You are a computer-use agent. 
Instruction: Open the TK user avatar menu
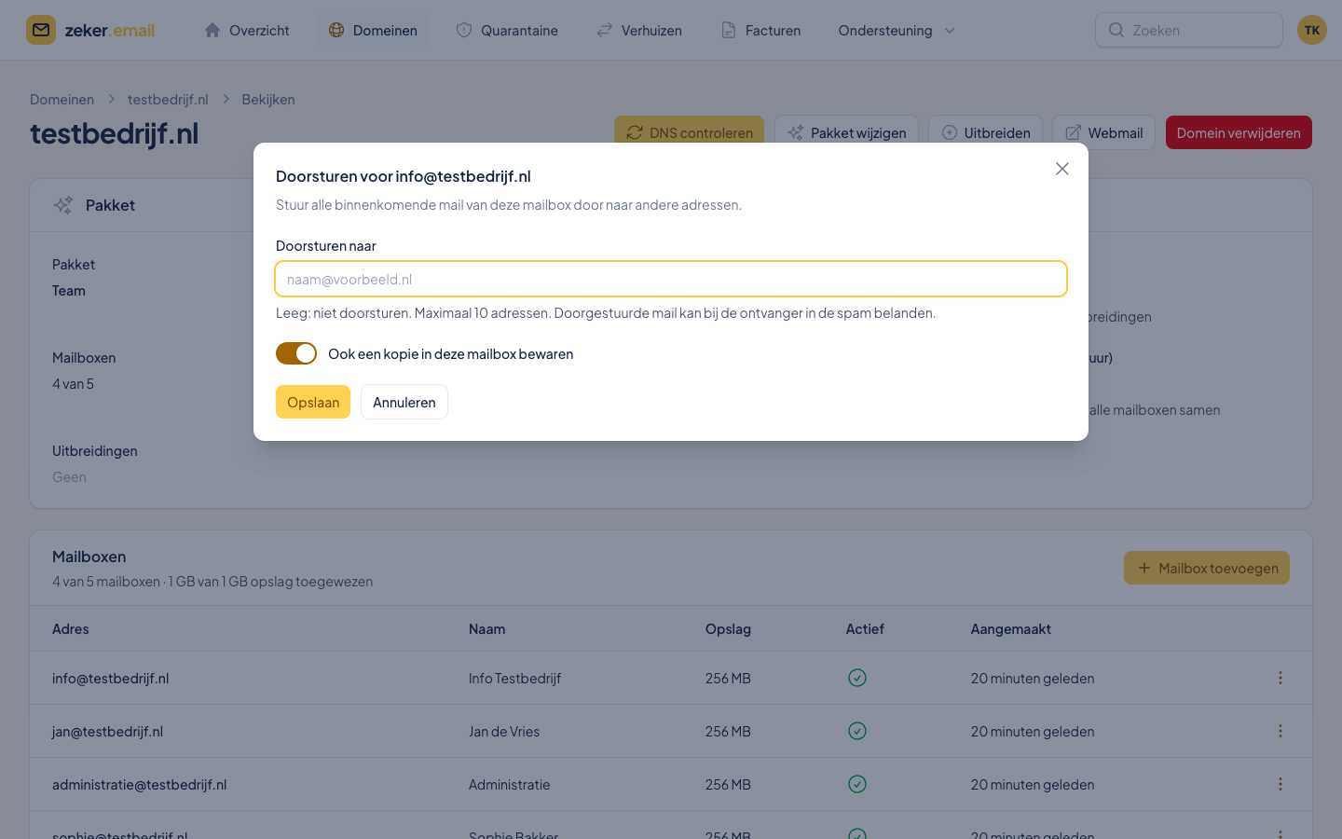tap(1312, 30)
